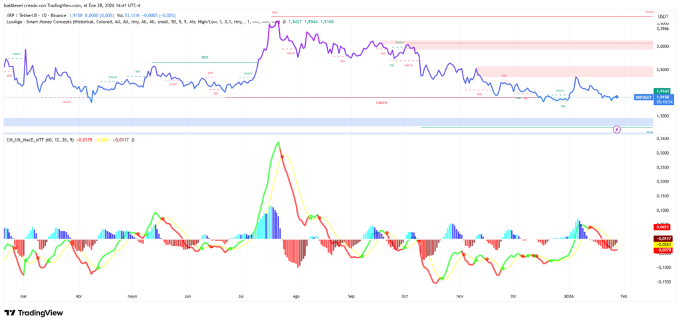Screen dimensions: 680x324
Task: Click the red 0,0421 MACD value label
Action: click(662, 226)
